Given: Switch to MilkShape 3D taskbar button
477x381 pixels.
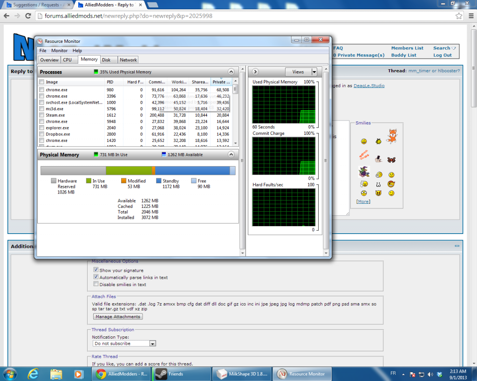Looking at the screenshot, I should [x=242, y=374].
